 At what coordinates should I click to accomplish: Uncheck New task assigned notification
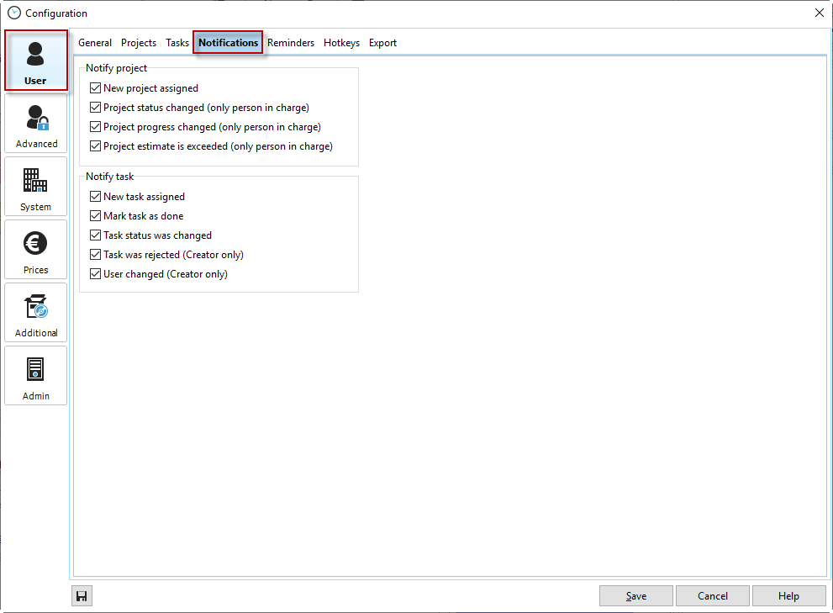(95, 197)
